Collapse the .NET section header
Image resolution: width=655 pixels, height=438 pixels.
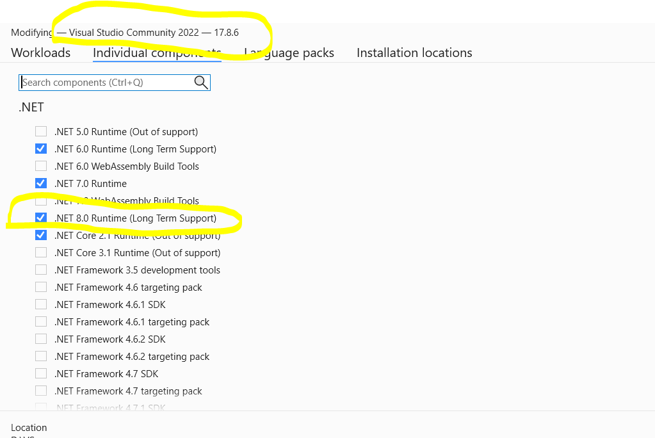click(x=31, y=107)
